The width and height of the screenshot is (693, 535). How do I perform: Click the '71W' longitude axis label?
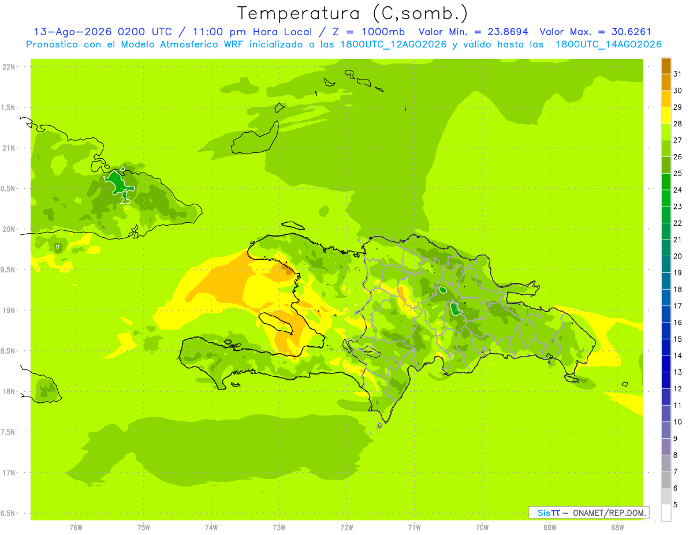click(414, 527)
